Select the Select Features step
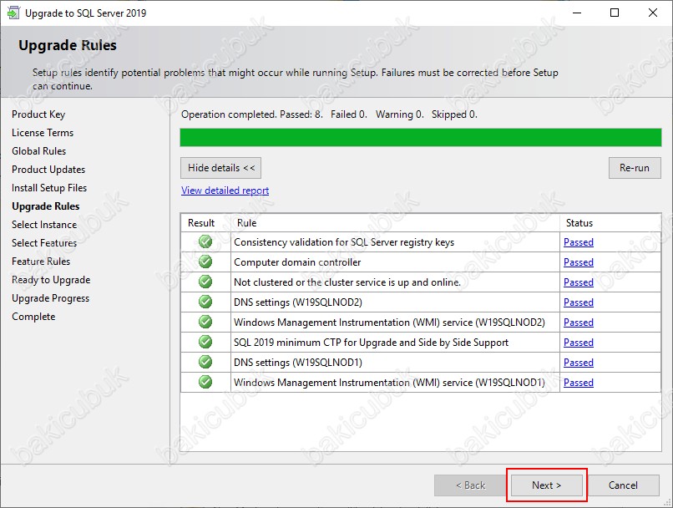This screenshot has width=673, height=508. pyautogui.click(x=44, y=243)
